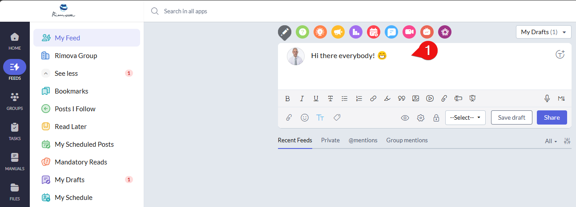Insert a blockquote with the quote icon
Screen dimensions: 576x207
point(402,98)
